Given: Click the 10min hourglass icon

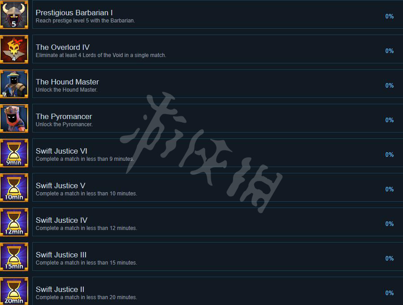Looking at the screenshot, I should [14, 187].
